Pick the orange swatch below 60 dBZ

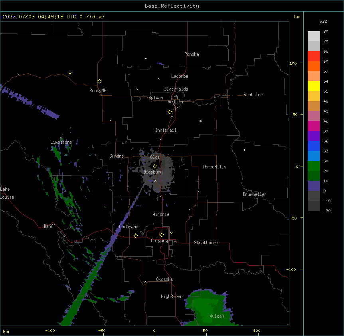(x=314, y=66)
